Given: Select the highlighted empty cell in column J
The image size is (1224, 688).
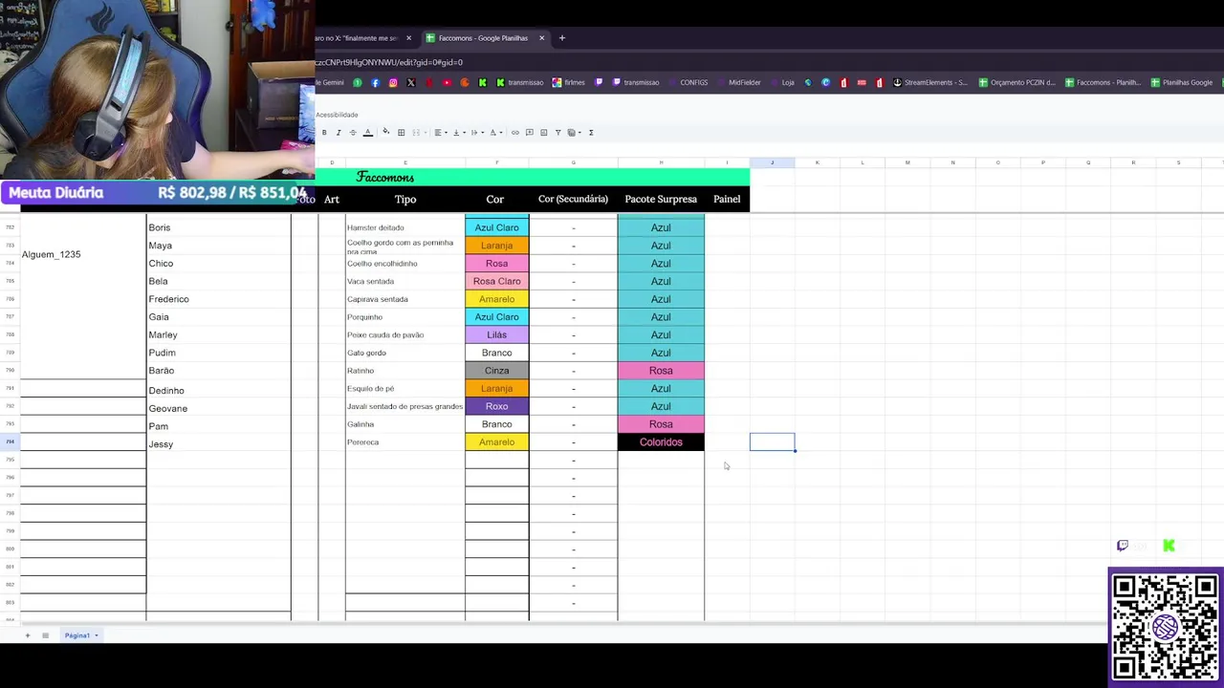Looking at the screenshot, I should coord(772,441).
